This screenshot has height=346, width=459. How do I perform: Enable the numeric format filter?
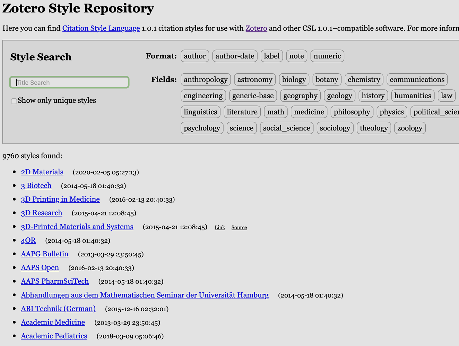tap(327, 56)
